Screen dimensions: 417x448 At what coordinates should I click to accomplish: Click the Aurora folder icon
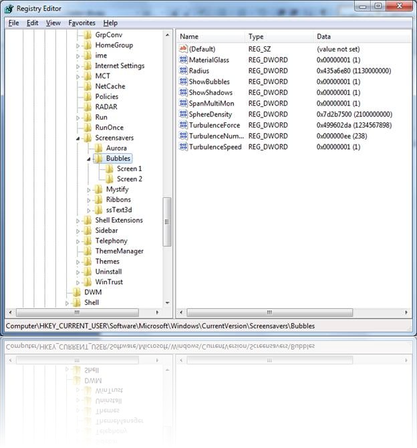(x=98, y=148)
